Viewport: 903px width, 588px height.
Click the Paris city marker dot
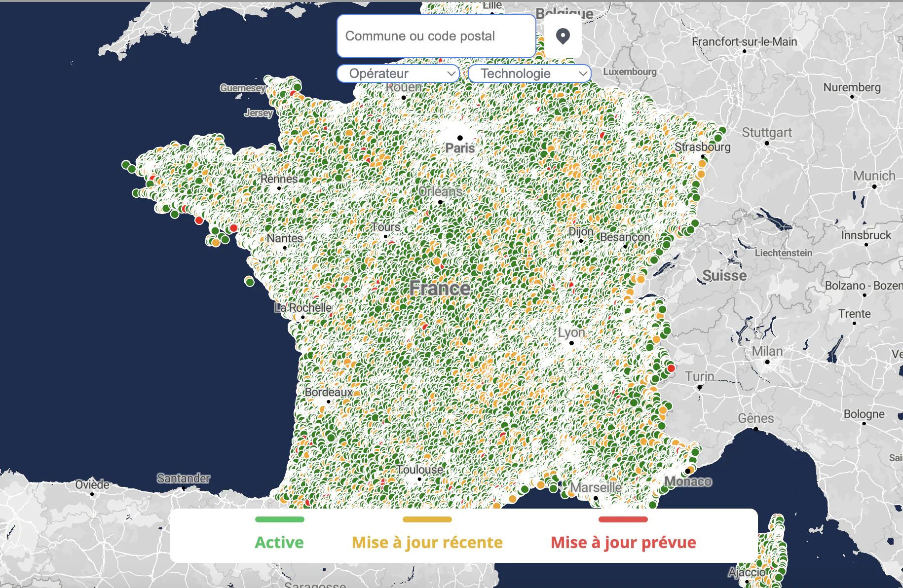(x=460, y=138)
